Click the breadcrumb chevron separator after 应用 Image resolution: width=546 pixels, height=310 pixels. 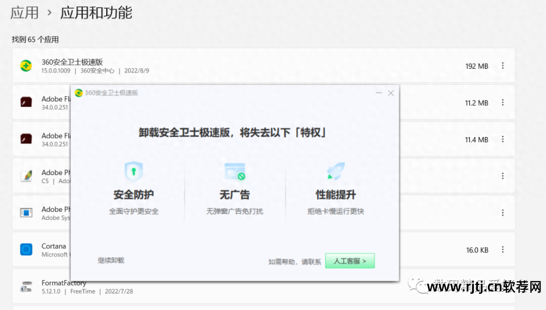tap(50, 13)
